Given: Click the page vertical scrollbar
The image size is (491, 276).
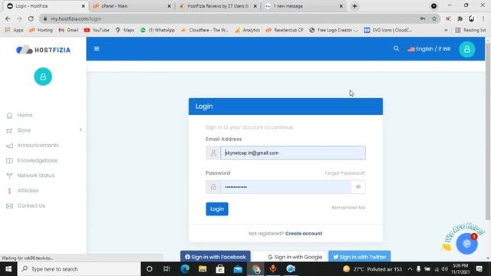Looking at the screenshot, I should tap(488, 131).
